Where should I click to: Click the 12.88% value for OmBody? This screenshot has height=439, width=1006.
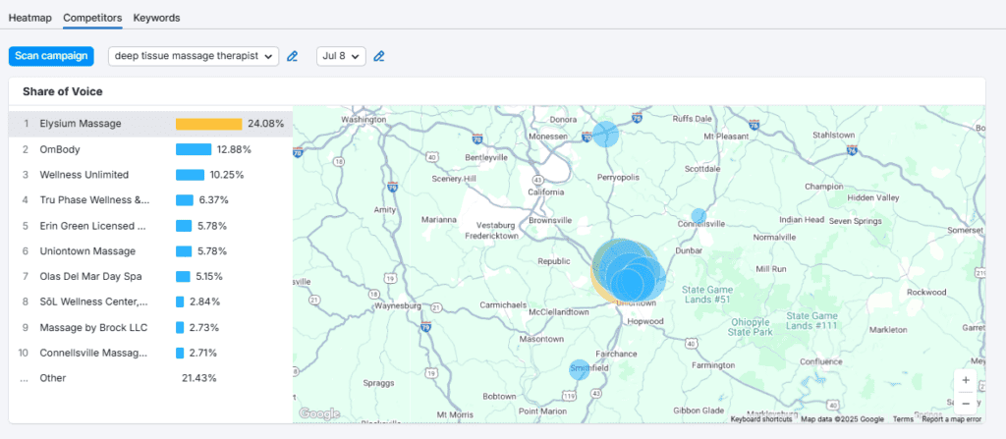234,149
